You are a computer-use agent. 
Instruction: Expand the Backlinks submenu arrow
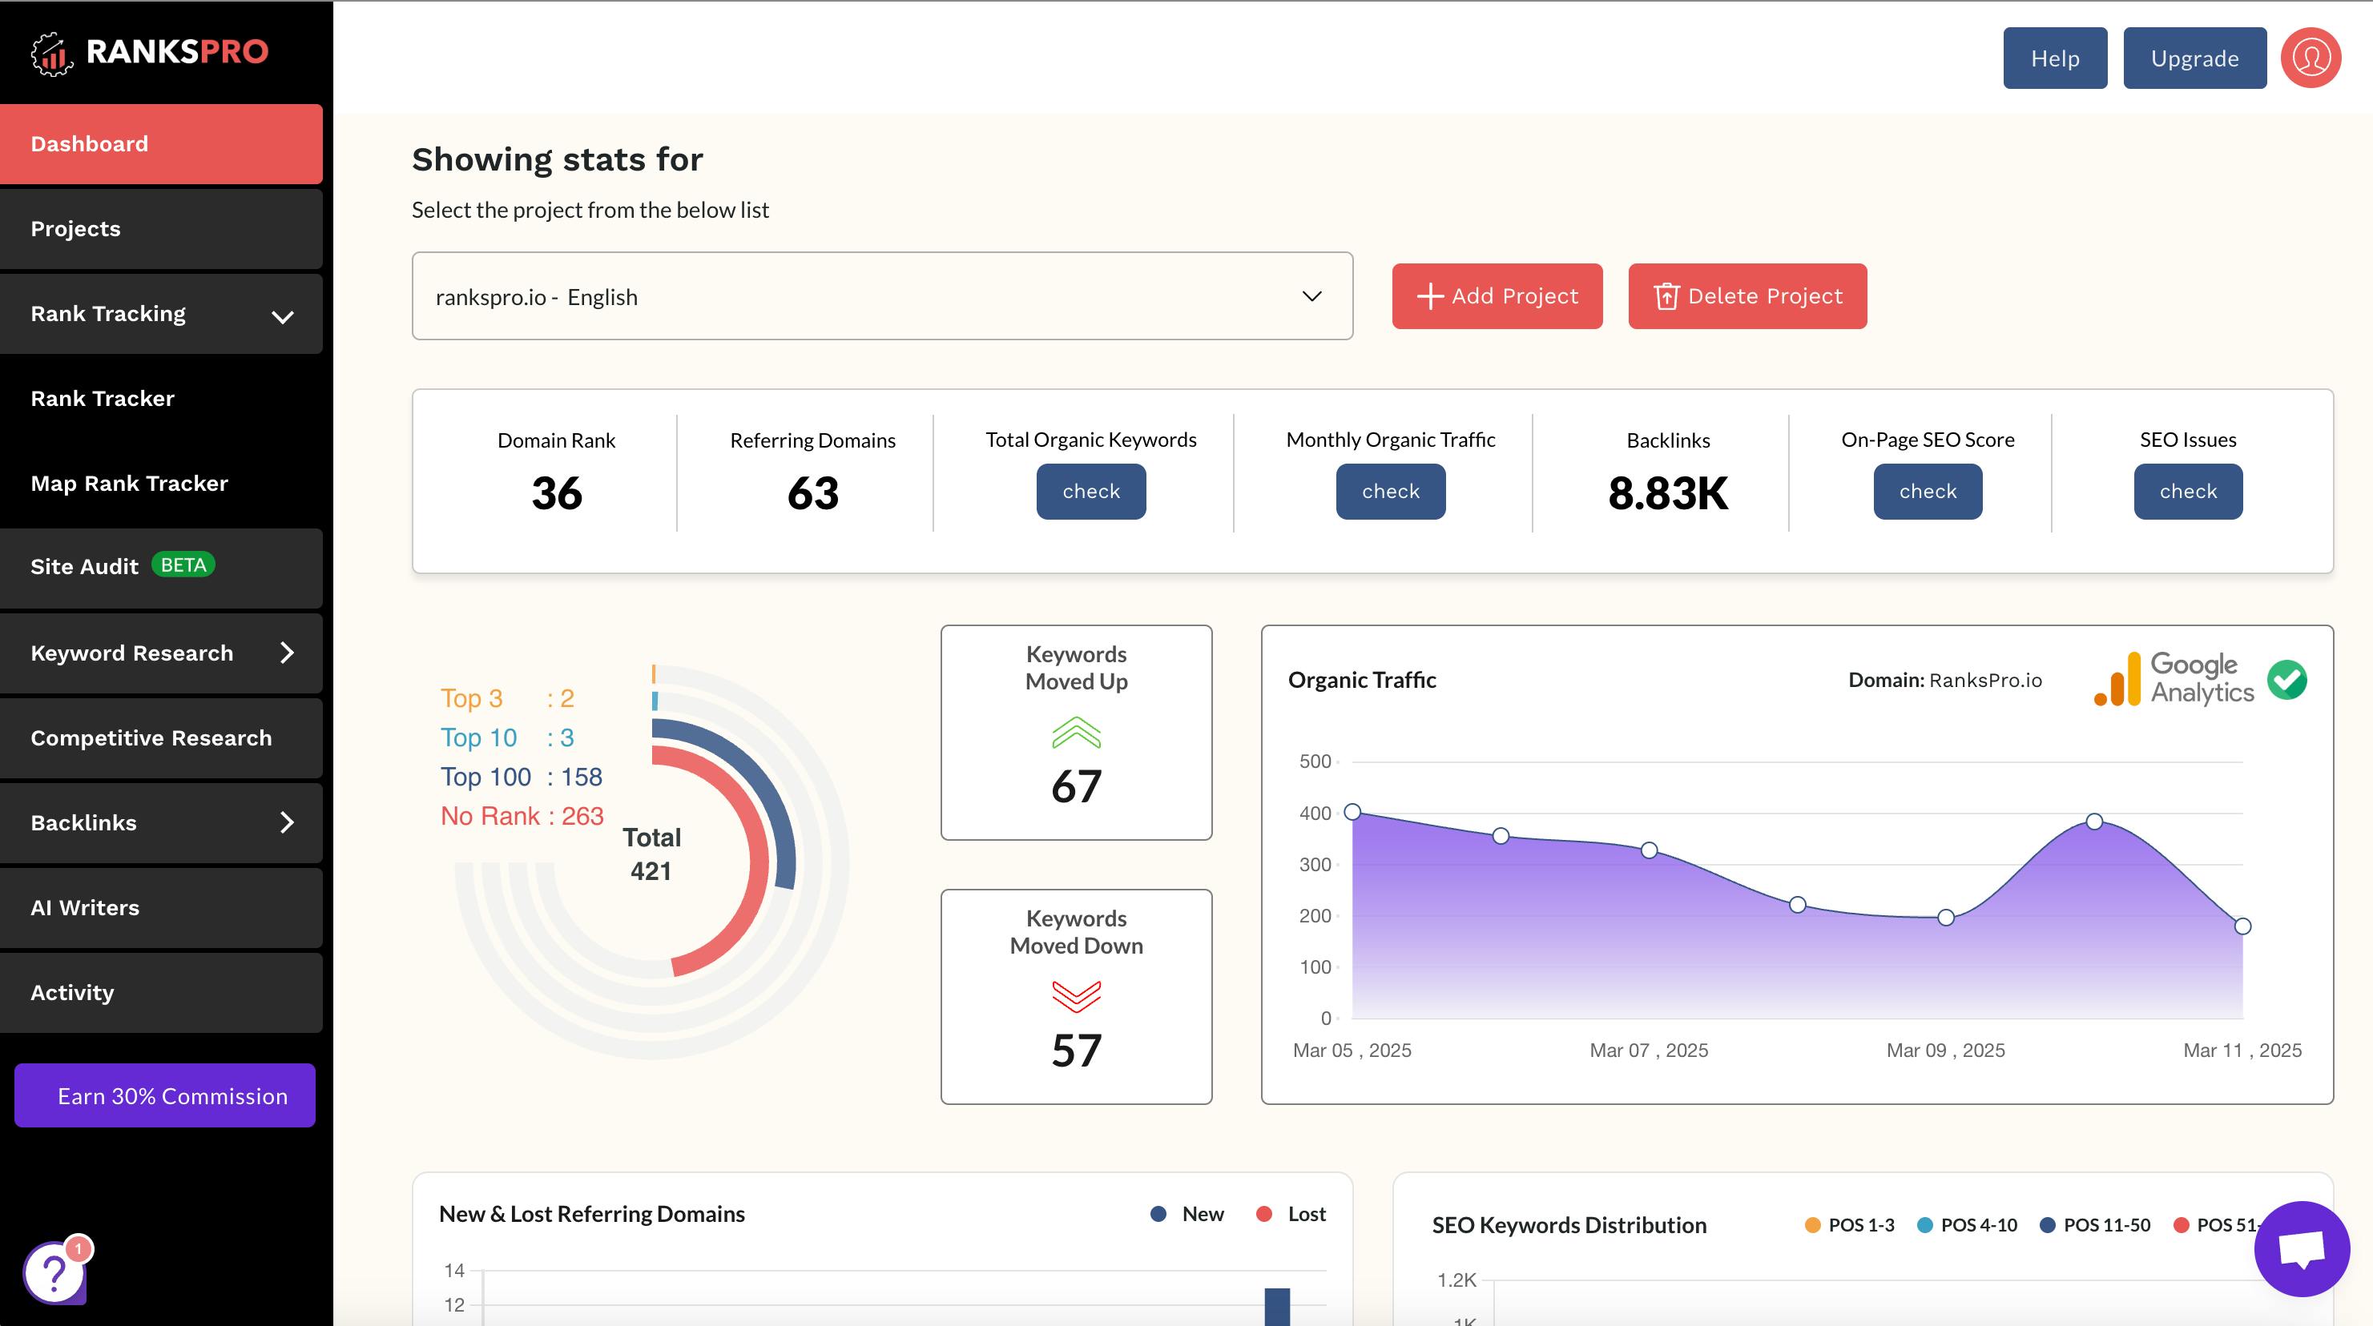click(x=287, y=822)
